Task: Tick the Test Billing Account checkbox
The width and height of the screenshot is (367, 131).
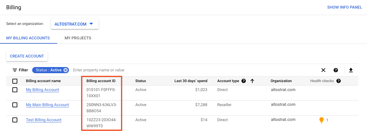Action: pyautogui.click(x=15, y=120)
